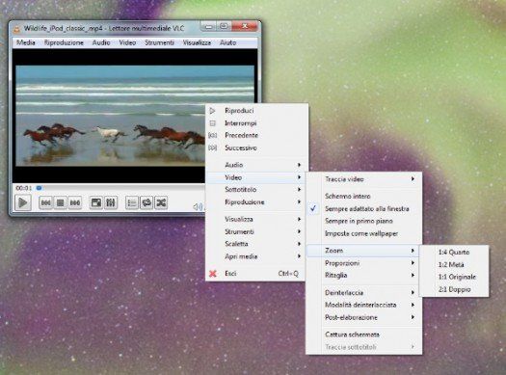Click the previous track button in control bar
This screenshot has width=506, height=375.
[x=46, y=202]
